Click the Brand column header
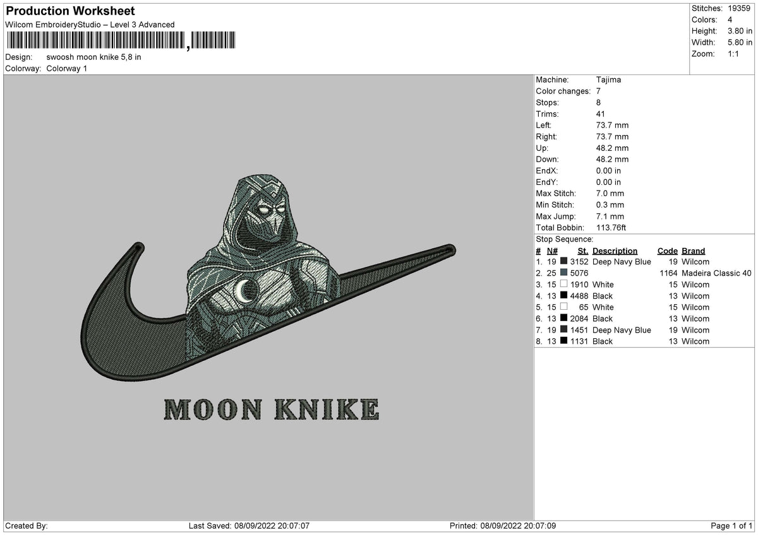 pyautogui.click(x=692, y=250)
